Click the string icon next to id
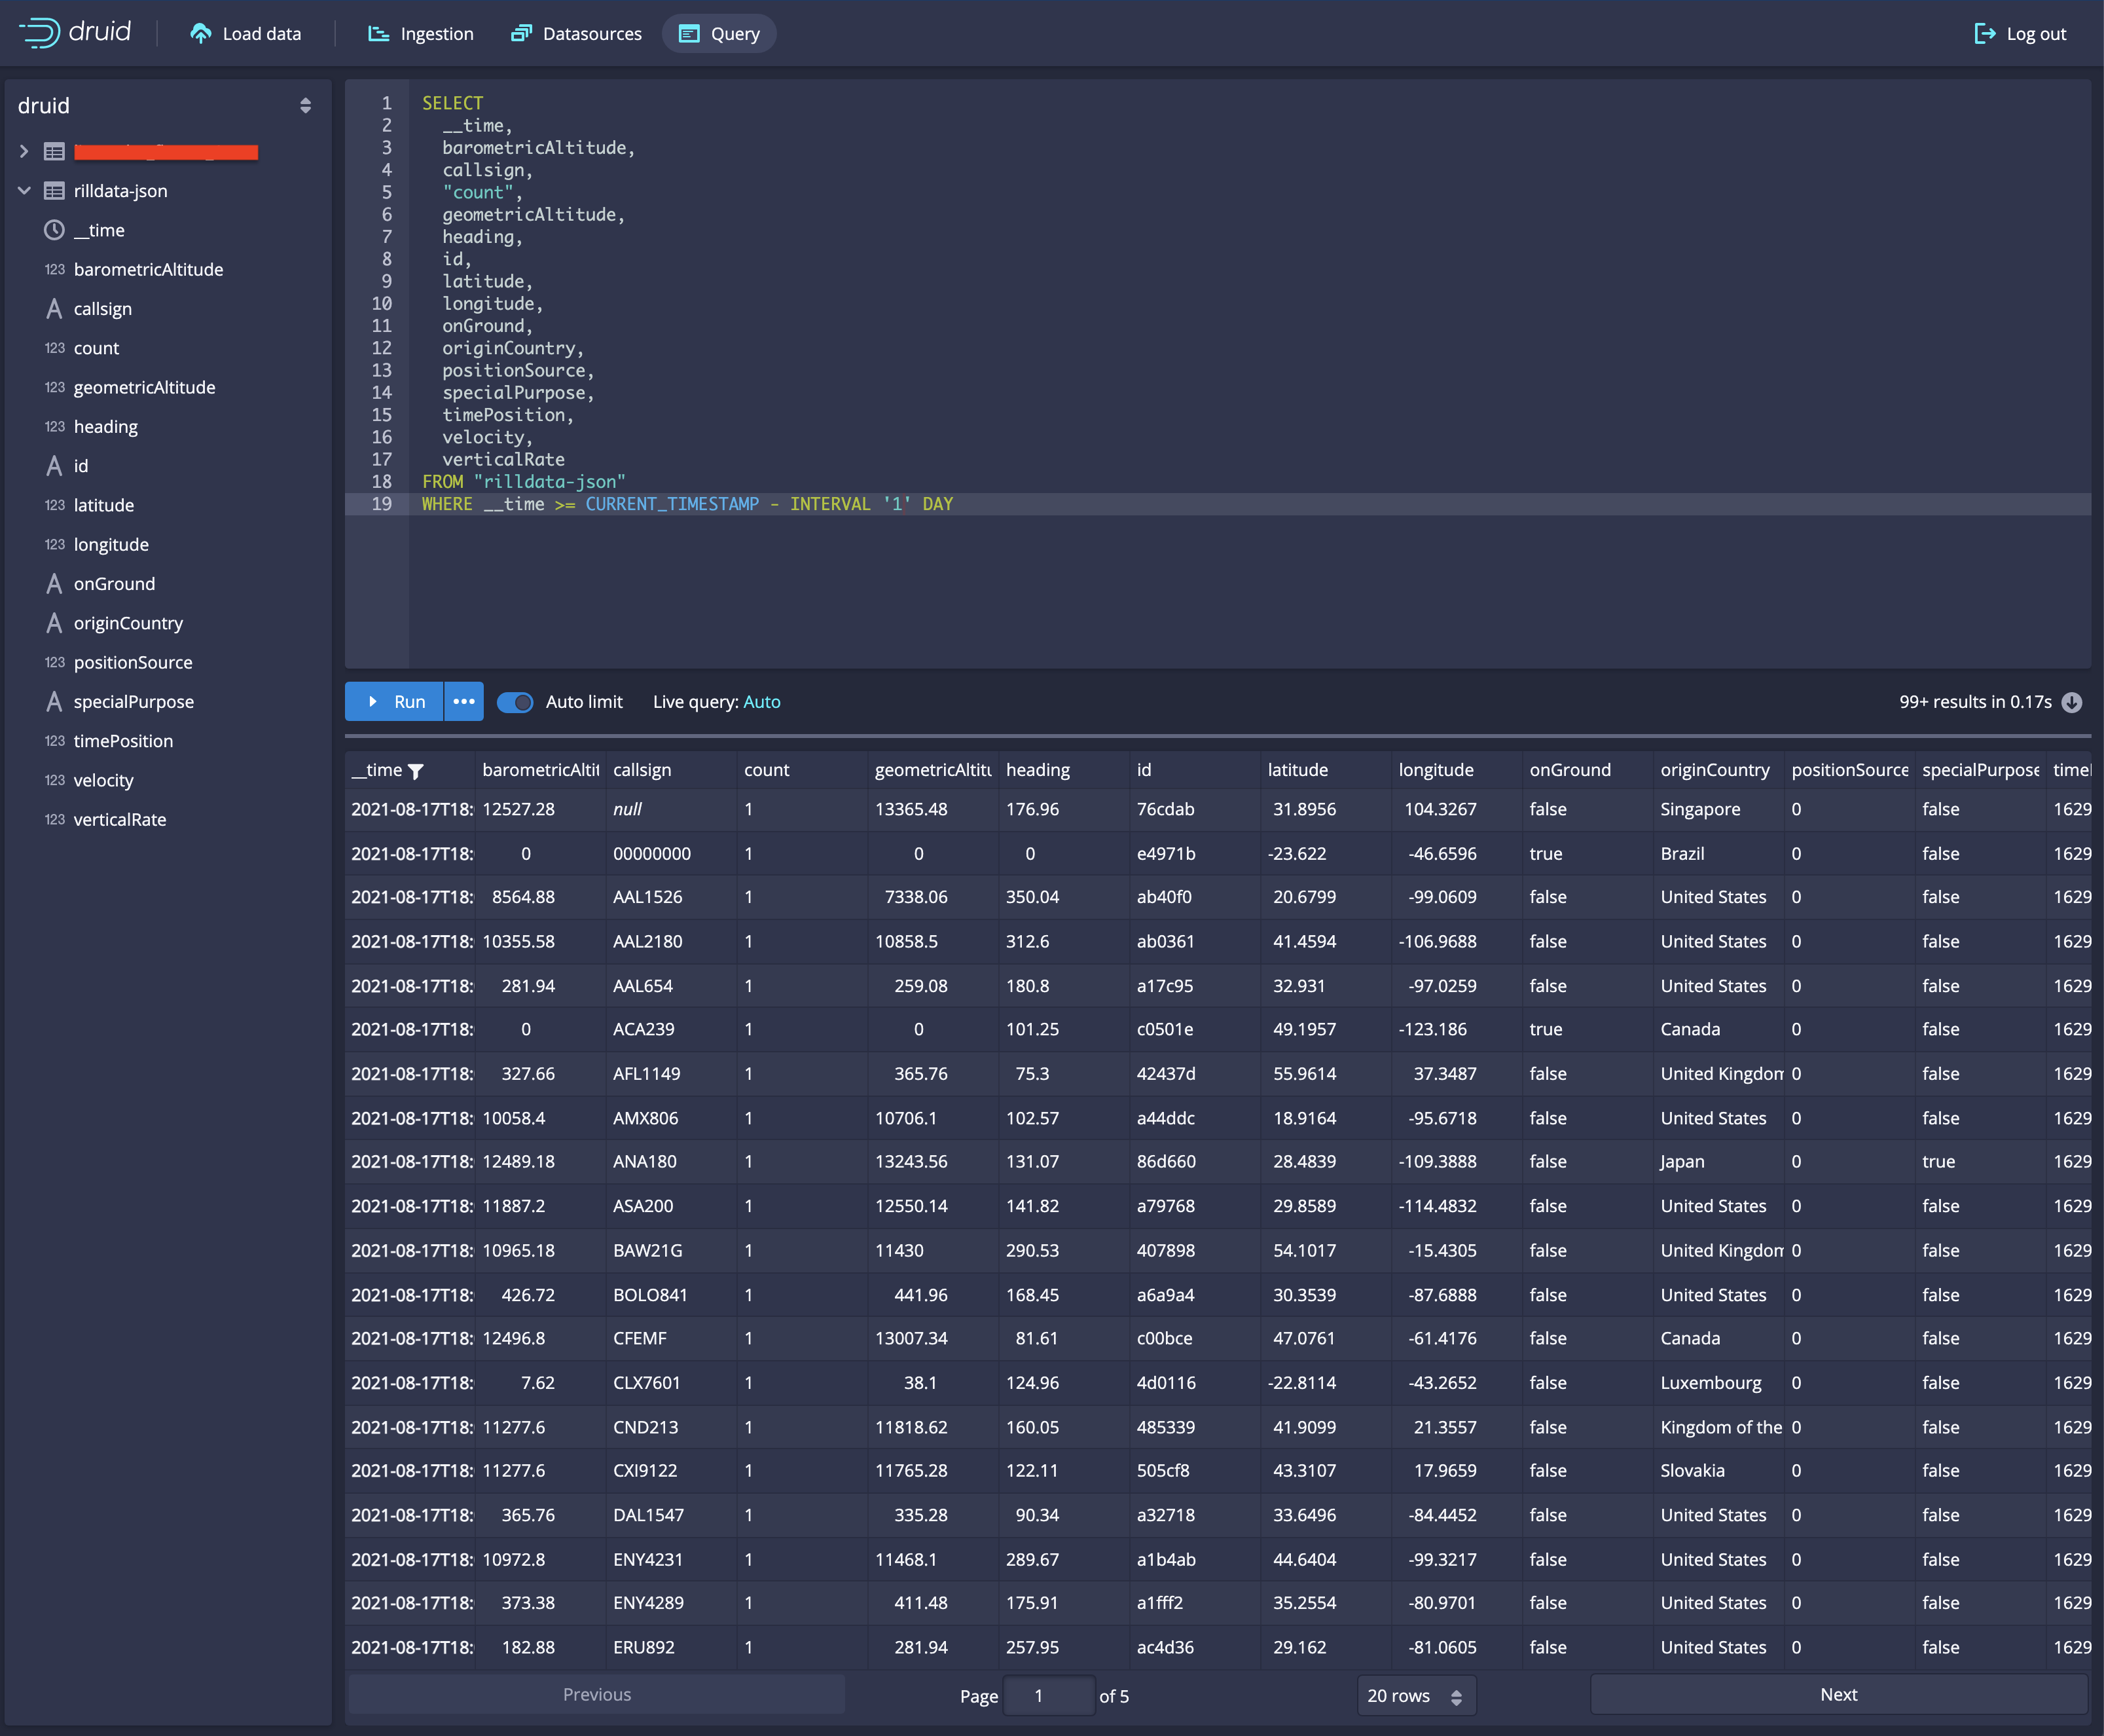2104x1736 pixels. click(x=54, y=466)
